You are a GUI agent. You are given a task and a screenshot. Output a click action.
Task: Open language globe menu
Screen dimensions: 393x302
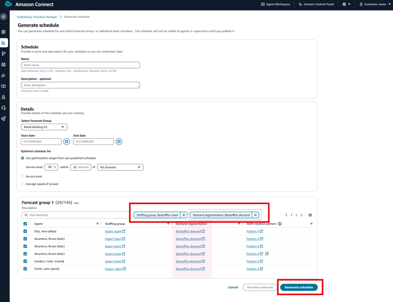click(x=347, y=4)
